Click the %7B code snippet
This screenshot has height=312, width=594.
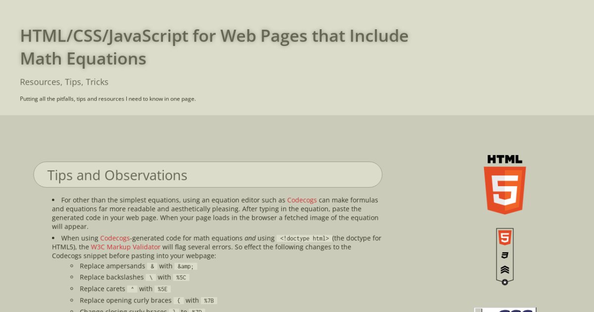pos(208,301)
